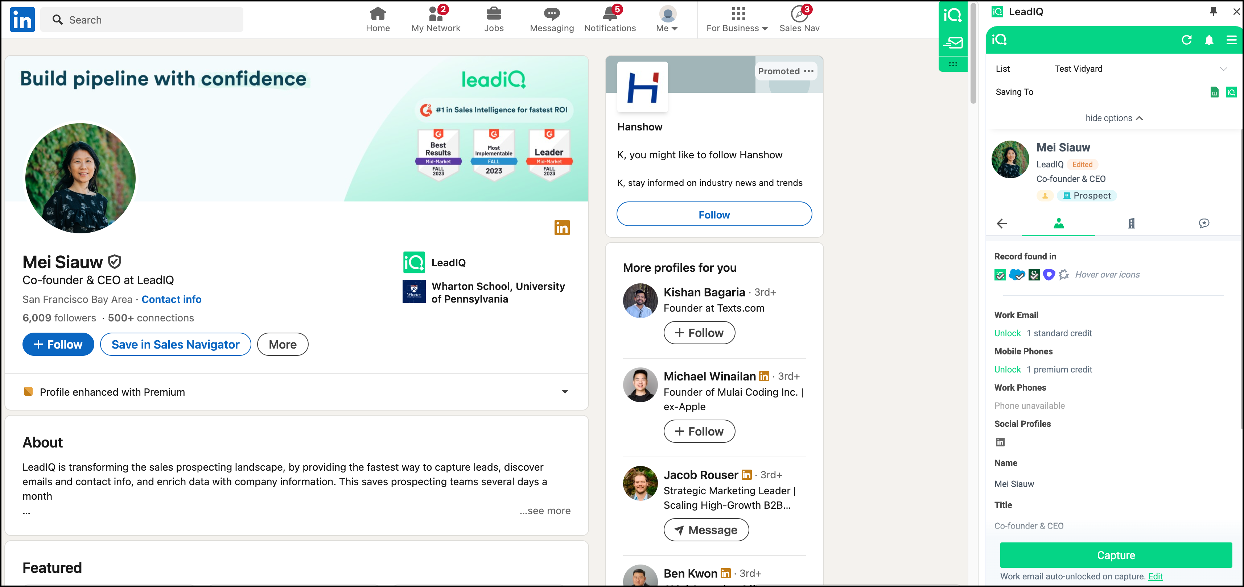
Task: Pin the LeadIQ extension panel
Action: click(x=1213, y=12)
